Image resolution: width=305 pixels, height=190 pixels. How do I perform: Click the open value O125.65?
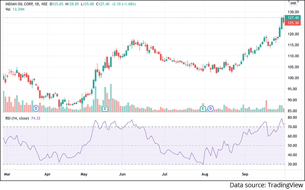56,4
